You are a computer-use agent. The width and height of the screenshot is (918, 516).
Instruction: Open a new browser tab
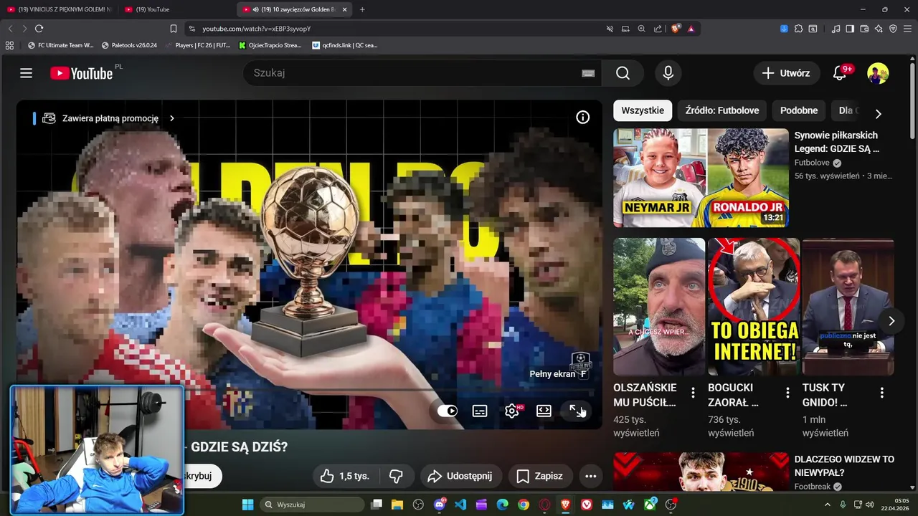(x=362, y=9)
